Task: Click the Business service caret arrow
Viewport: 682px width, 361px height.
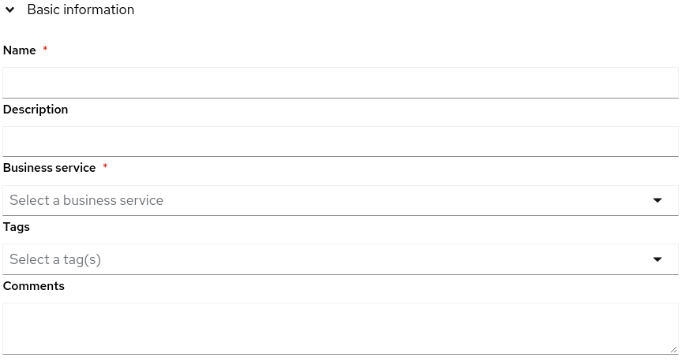Action: coord(658,200)
